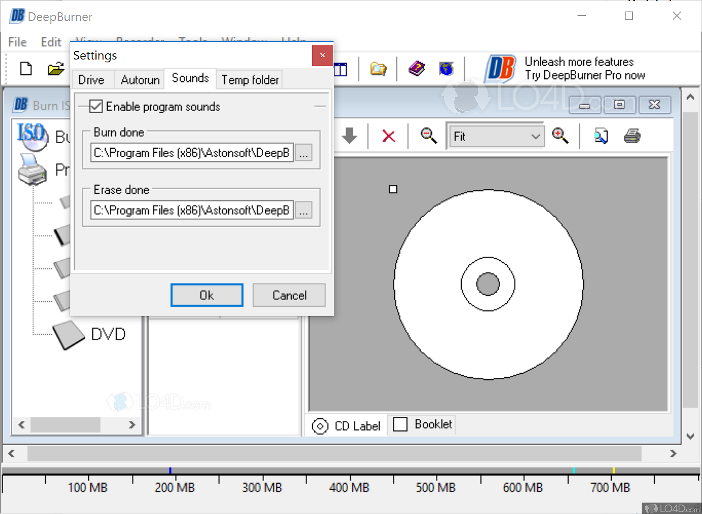
Task: Browse for the Erase done sound file
Action: click(x=304, y=210)
